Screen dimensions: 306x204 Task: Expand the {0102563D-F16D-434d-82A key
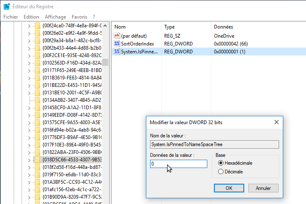[x=29, y=63]
